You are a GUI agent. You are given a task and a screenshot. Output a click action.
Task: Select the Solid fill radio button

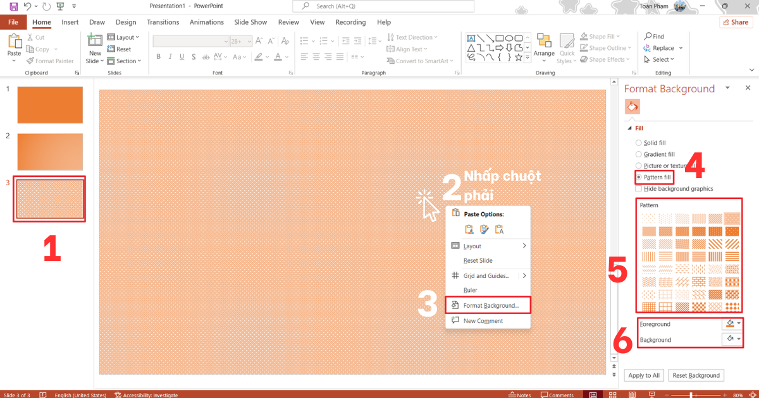(639, 143)
